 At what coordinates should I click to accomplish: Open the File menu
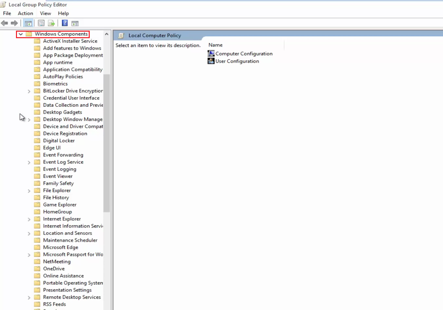(7, 13)
